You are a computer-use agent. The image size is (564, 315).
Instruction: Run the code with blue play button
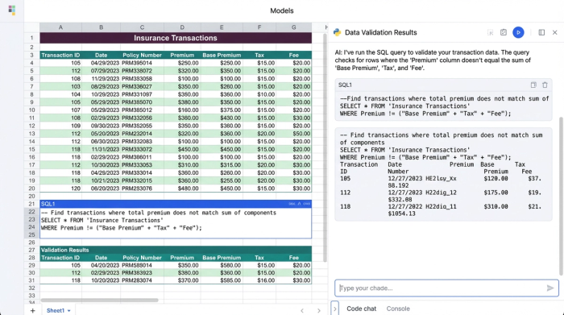518,32
